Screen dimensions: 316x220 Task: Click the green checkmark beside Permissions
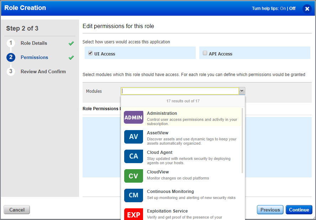tap(71, 57)
